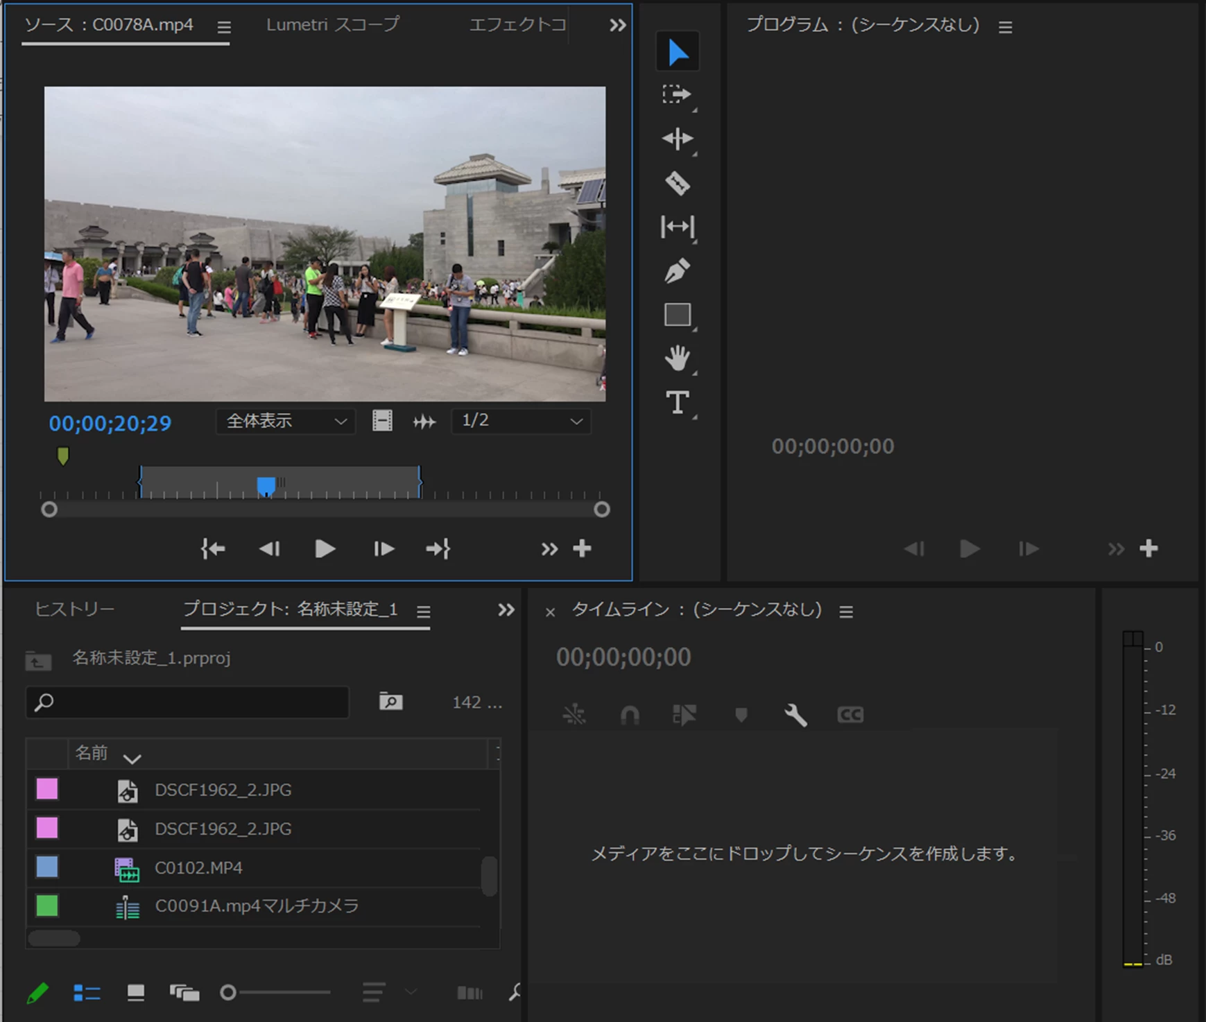Viewport: 1206px width, 1022px height.
Task: Select the プロジェクト: 名称未設定_1 tab
Action: click(290, 609)
